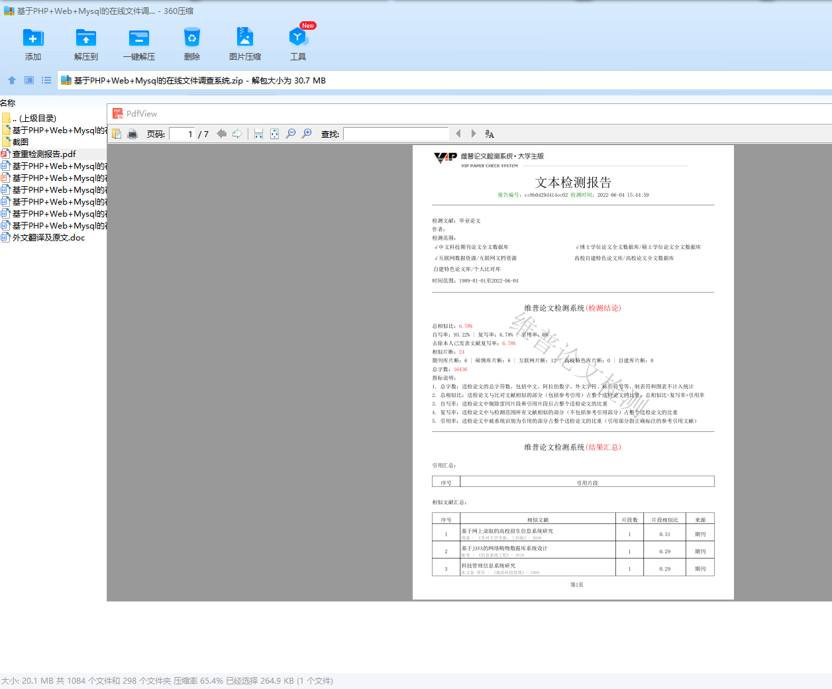Image resolution: width=832 pixels, height=689 pixels.
Task: Click the fit-width icon in PdfView
Action: click(258, 134)
